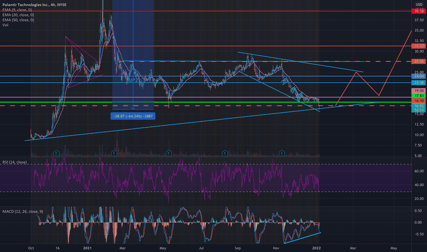Click the 2022 date on time axis
427x252 pixels.
[x=316, y=248]
